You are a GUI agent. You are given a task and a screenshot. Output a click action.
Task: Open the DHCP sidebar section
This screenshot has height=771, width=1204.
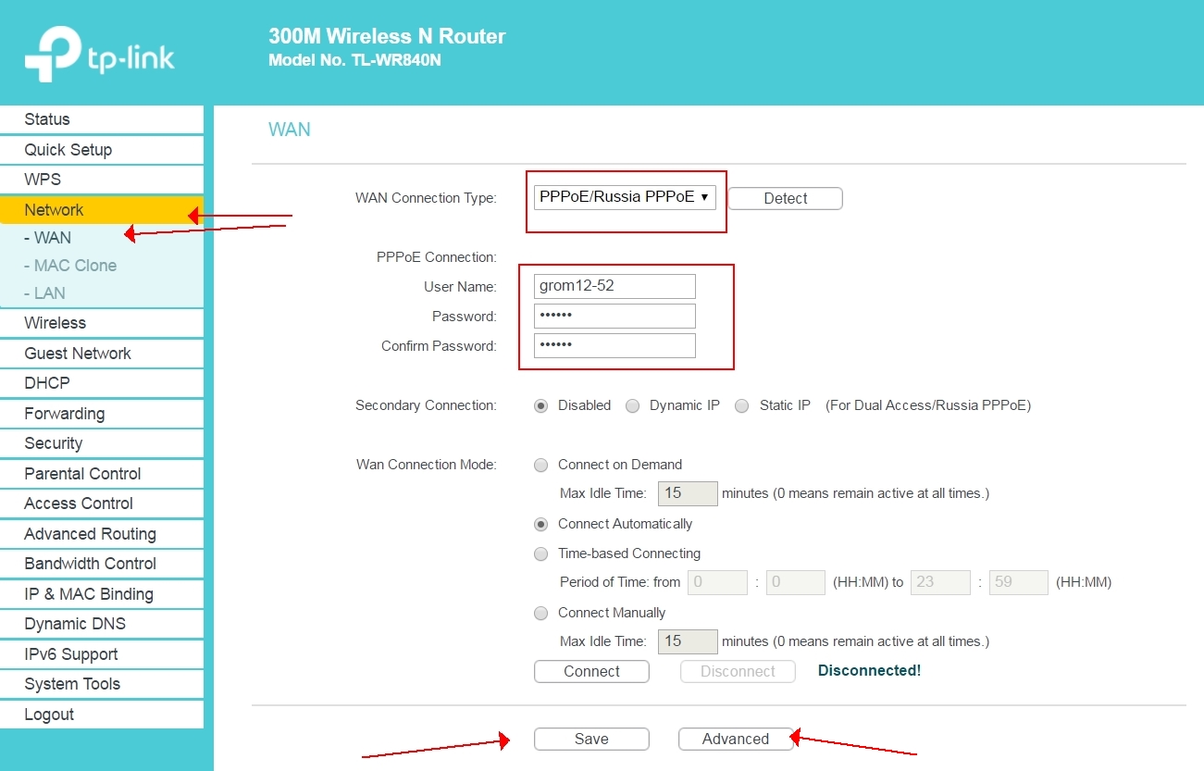click(x=101, y=383)
